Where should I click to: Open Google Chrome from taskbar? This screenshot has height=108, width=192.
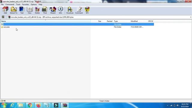[x=30, y=105]
